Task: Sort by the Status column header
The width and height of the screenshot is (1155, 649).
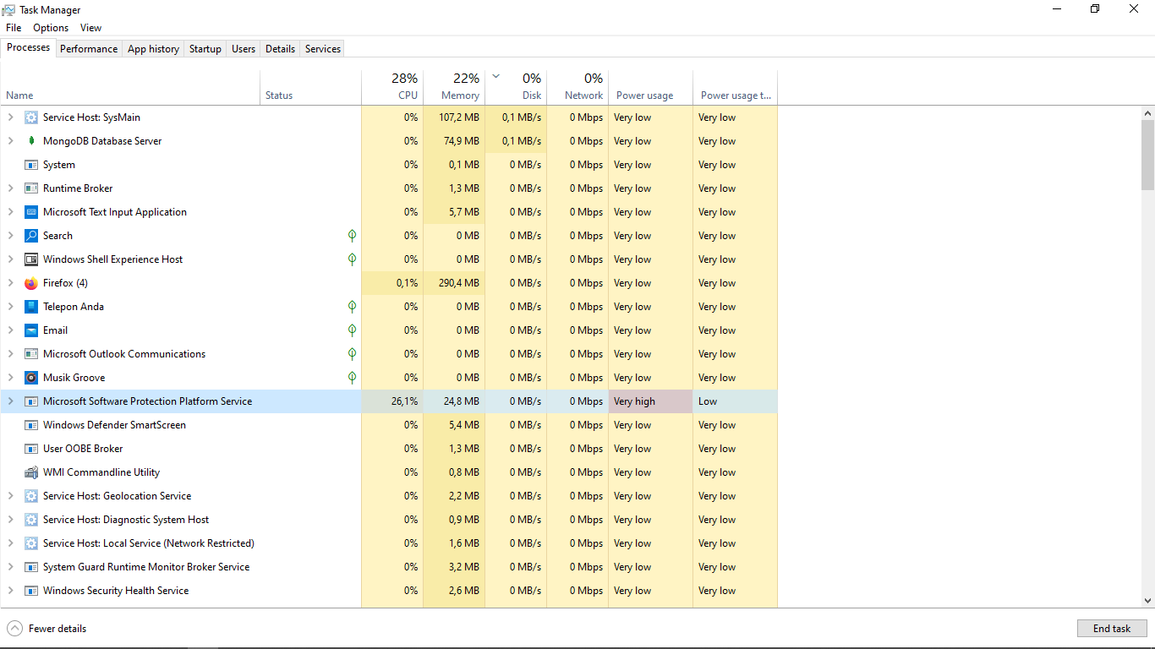Action: click(x=310, y=87)
